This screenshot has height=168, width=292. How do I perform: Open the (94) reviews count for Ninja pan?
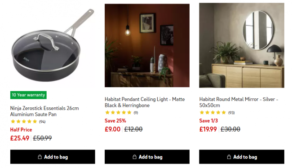[x=42, y=122]
